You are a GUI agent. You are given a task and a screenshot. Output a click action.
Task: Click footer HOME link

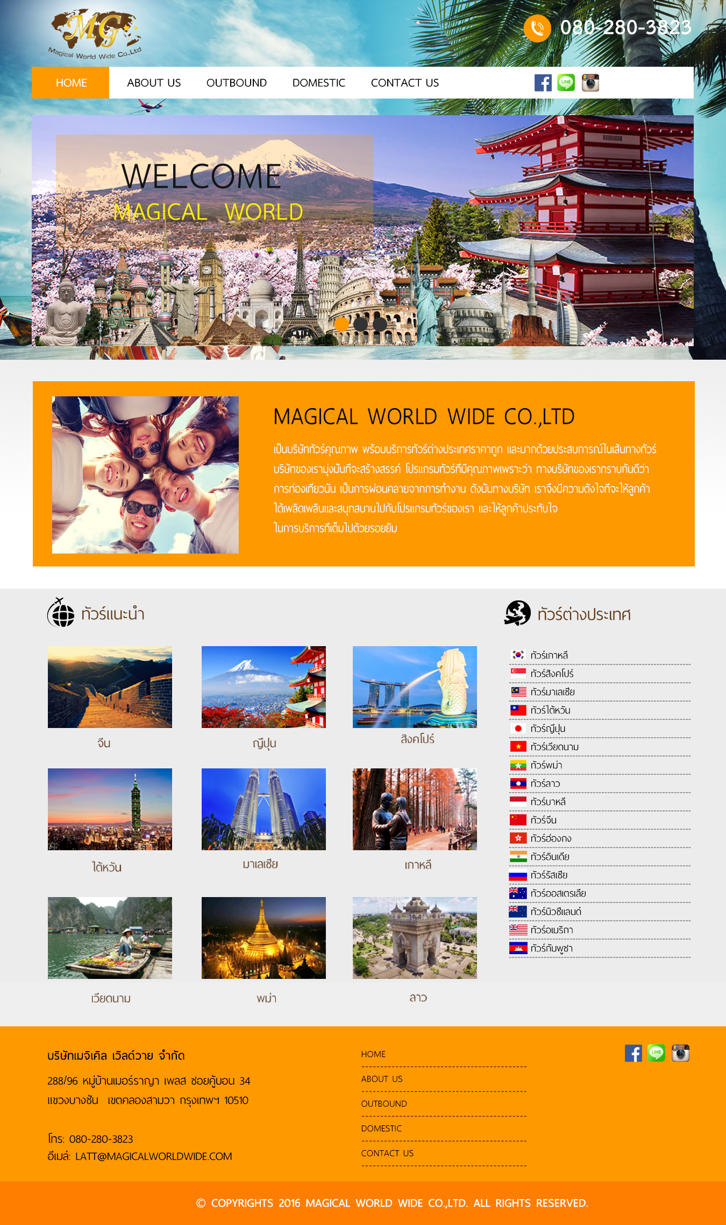(373, 1054)
